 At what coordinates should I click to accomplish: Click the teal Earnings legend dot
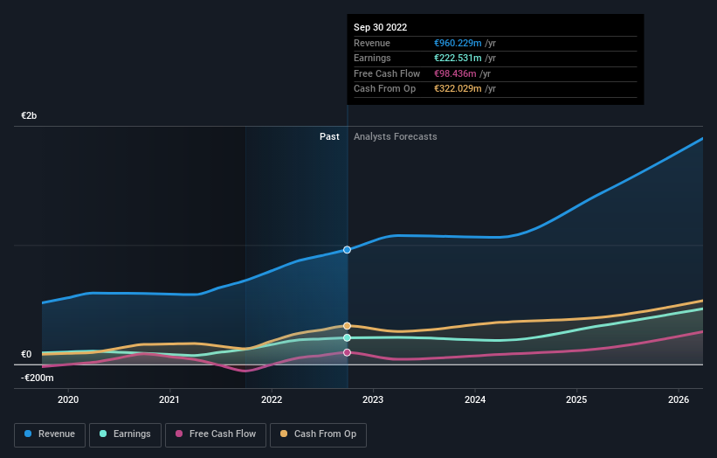pos(103,434)
